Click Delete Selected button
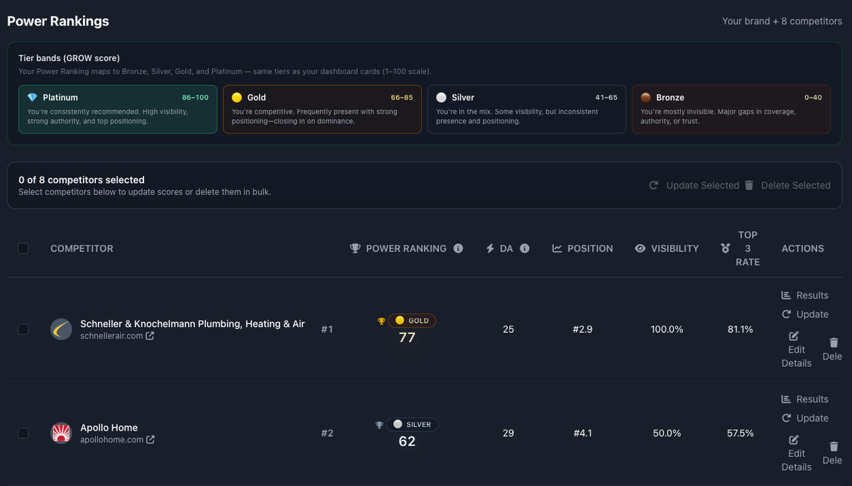852x486 pixels. [787, 185]
